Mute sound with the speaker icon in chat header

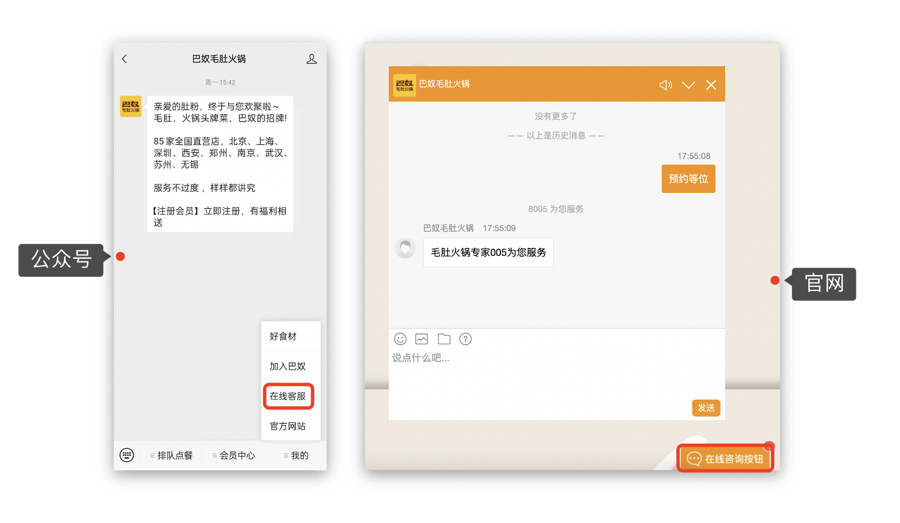tap(666, 85)
